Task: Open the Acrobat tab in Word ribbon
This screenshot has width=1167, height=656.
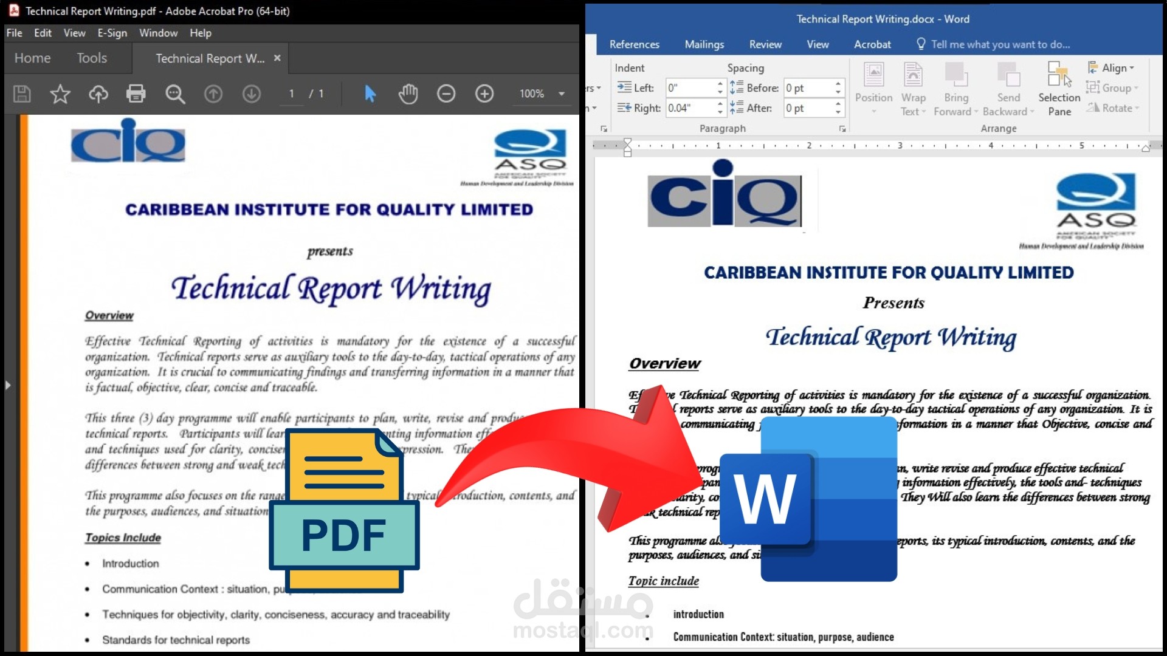Action: click(872, 44)
